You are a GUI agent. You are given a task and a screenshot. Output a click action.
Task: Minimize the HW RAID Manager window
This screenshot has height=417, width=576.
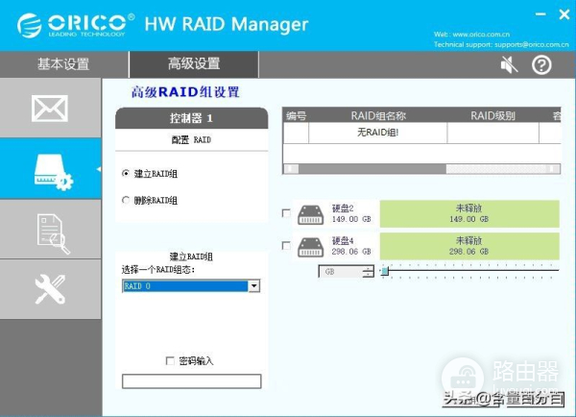[x=540, y=14]
